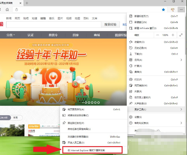Open Downloads (下载) menu entry
Viewport: 187px width, 155px height.
point(156,54)
